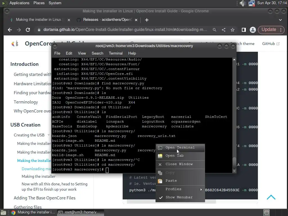Click the magnifier icon in Chrome's address bar
The width and height of the screenshot is (288, 216).
[x=214, y=30]
